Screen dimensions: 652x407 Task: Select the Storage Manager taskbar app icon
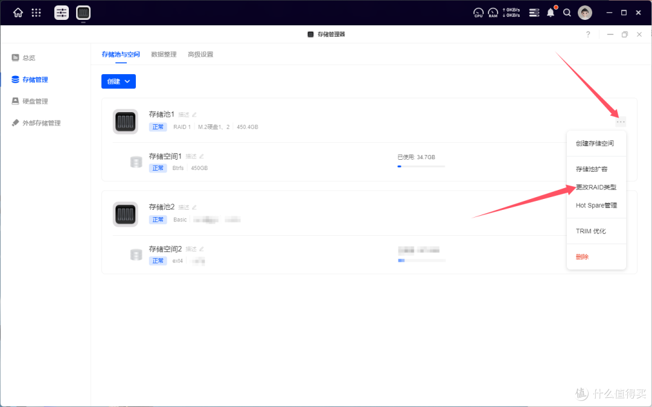click(83, 13)
